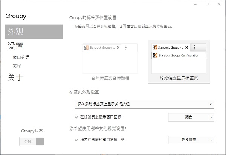The image size is (226, 155).
Task: Go to 窗口分组 settings
Action: [x=21, y=58]
